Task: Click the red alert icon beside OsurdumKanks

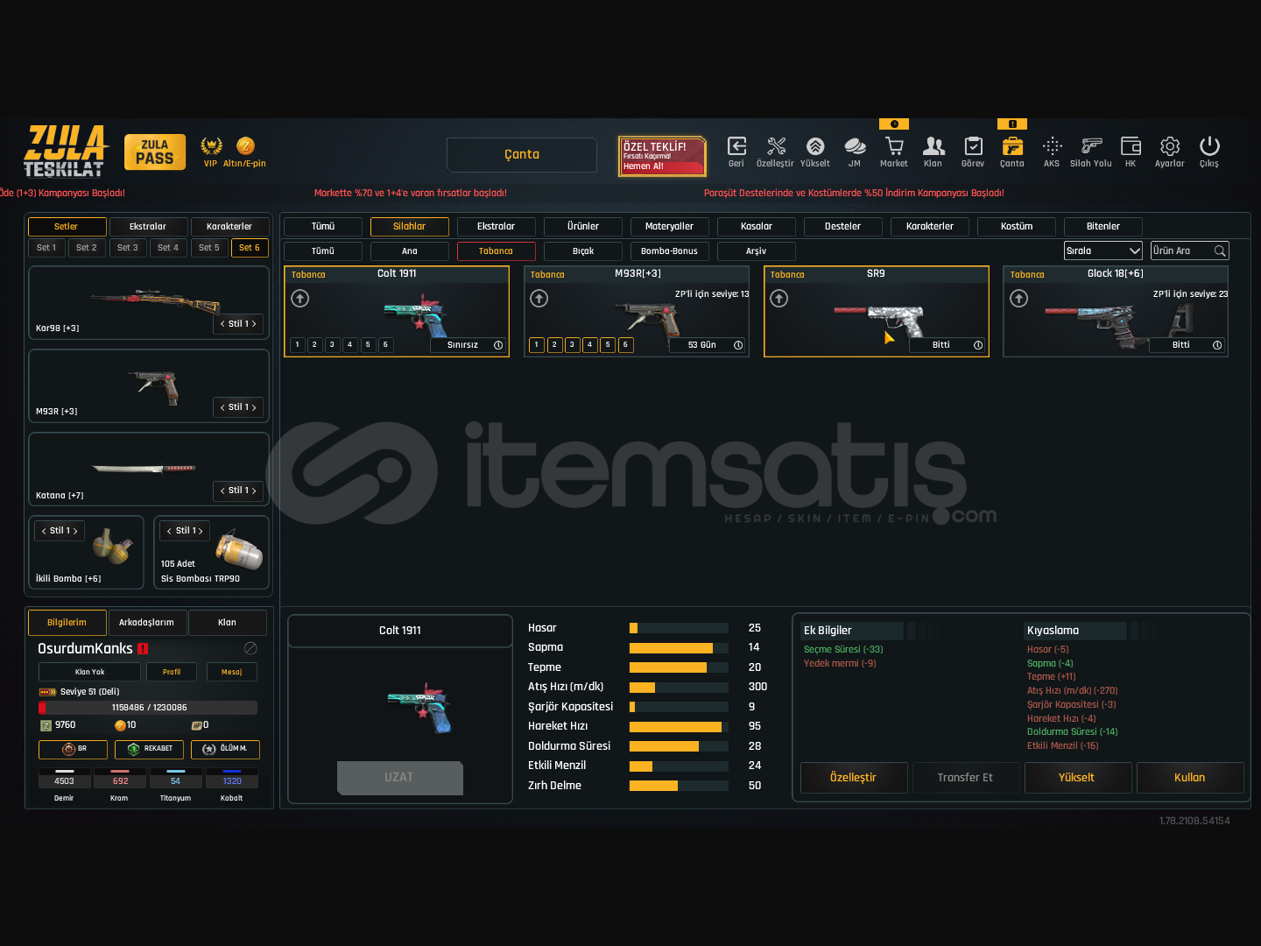Action: point(143,649)
